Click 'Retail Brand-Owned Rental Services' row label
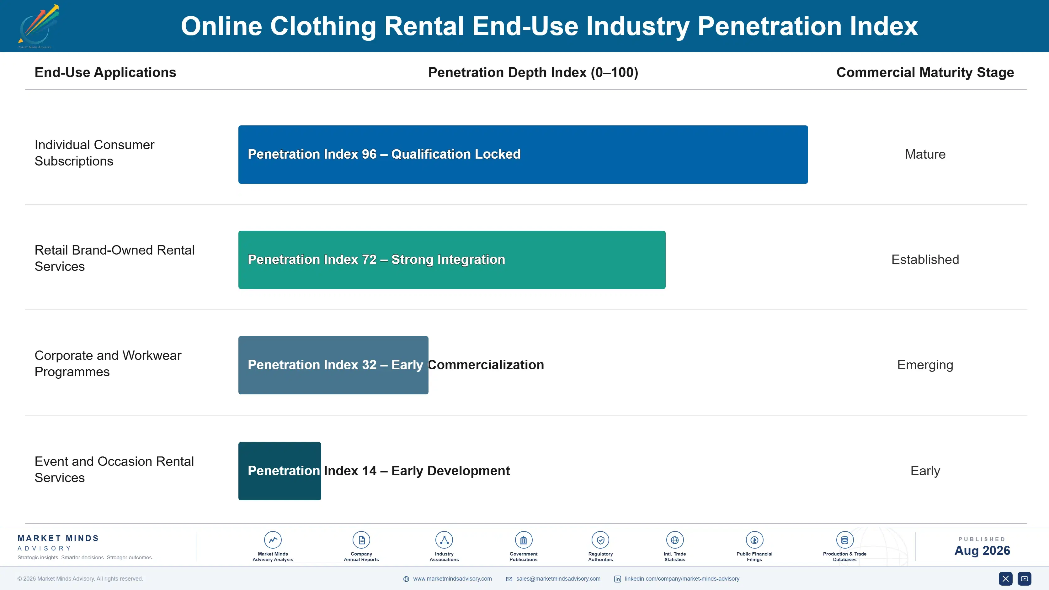 click(x=114, y=258)
